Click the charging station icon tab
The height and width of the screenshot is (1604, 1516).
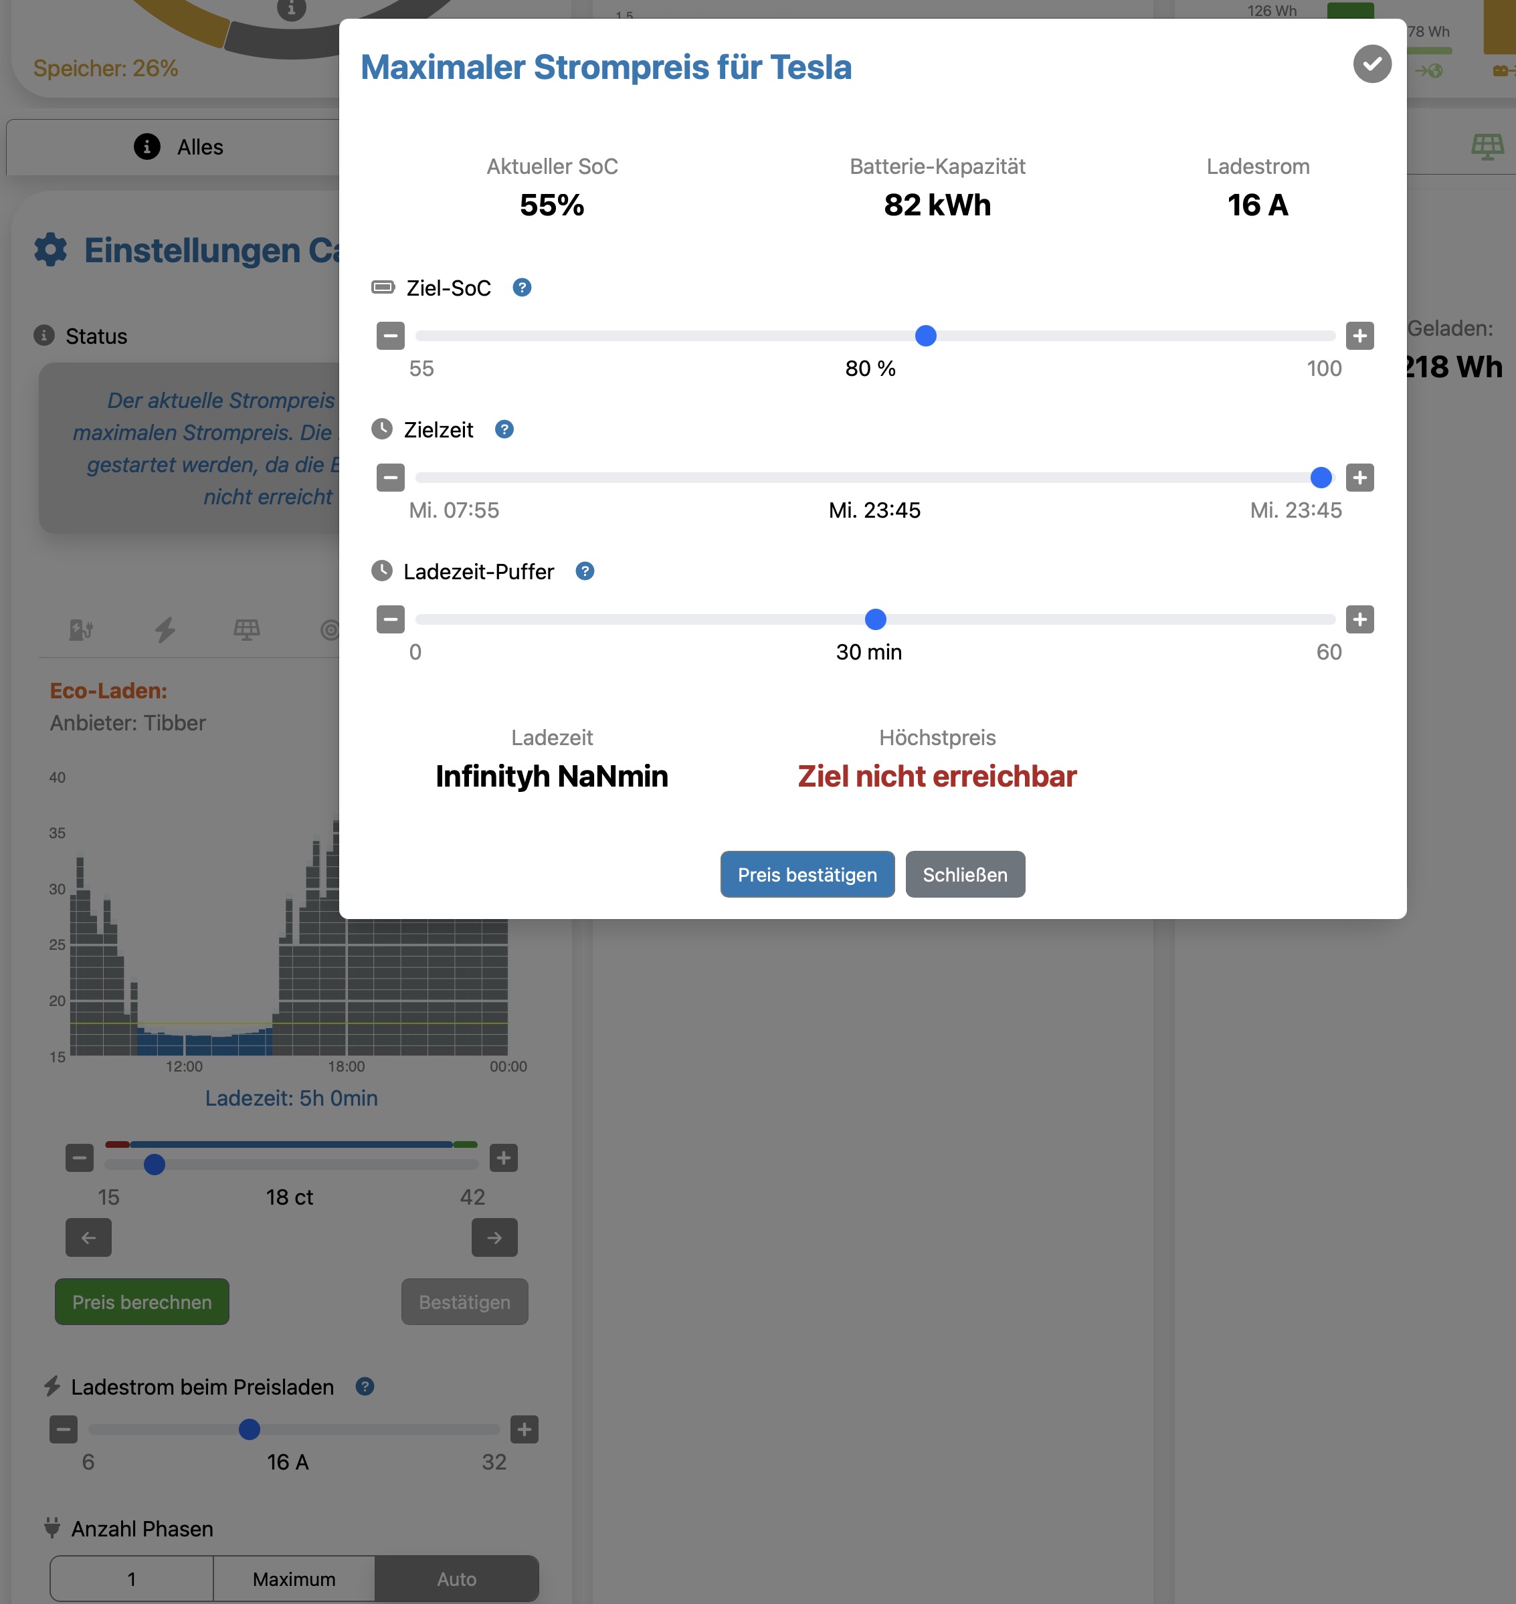tap(81, 629)
